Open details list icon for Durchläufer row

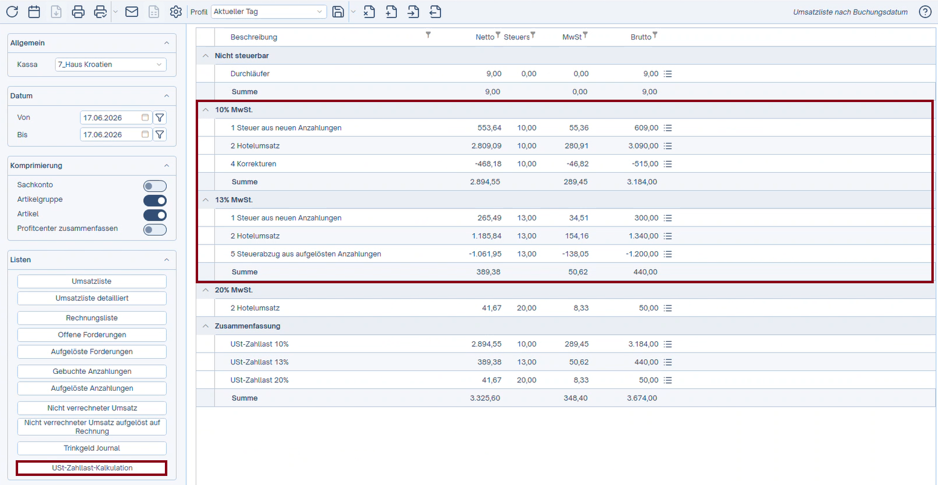[x=668, y=74]
